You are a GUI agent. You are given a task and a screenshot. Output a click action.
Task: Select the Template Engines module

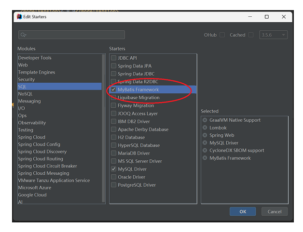(59, 72)
